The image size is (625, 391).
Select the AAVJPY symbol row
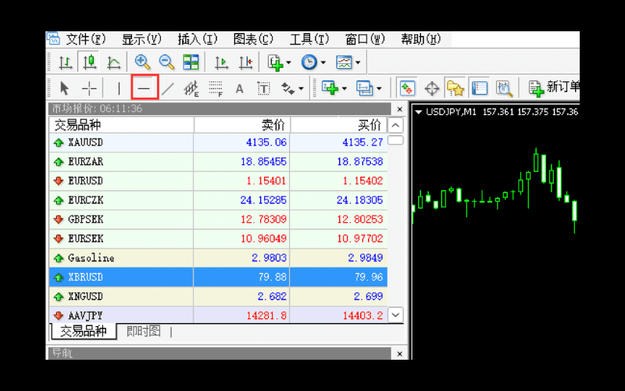pyautogui.click(x=219, y=315)
